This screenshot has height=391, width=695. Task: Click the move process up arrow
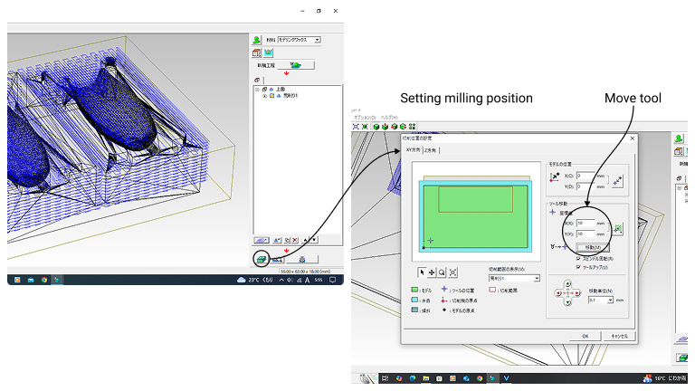306,240
